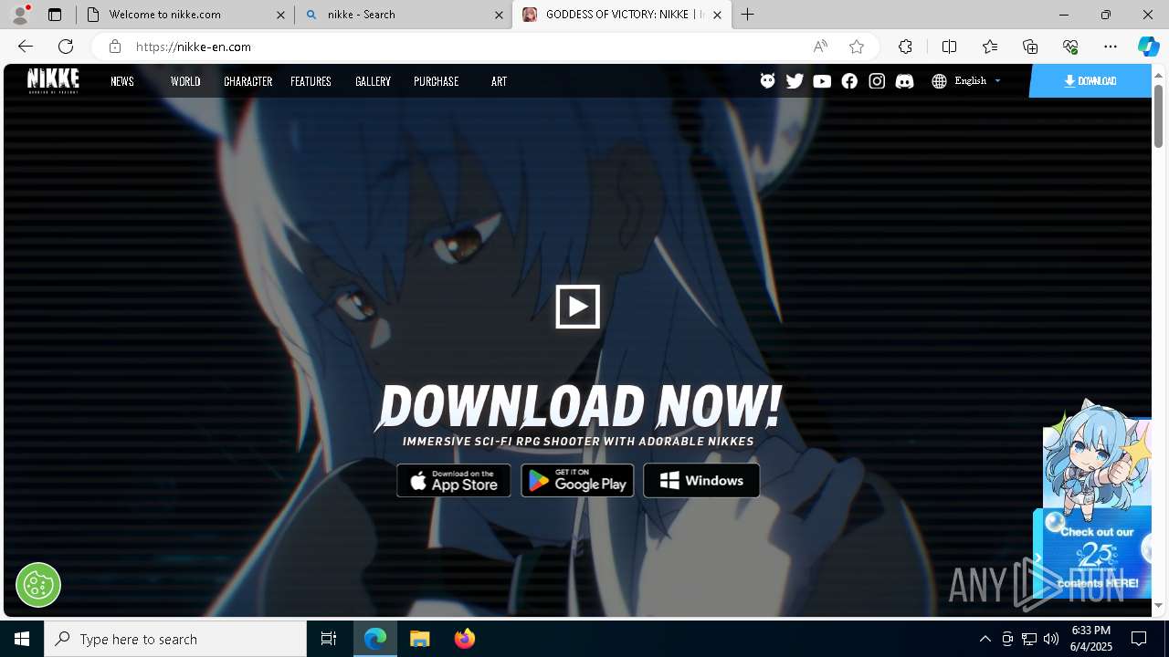Open notification center icon

(1139, 639)
